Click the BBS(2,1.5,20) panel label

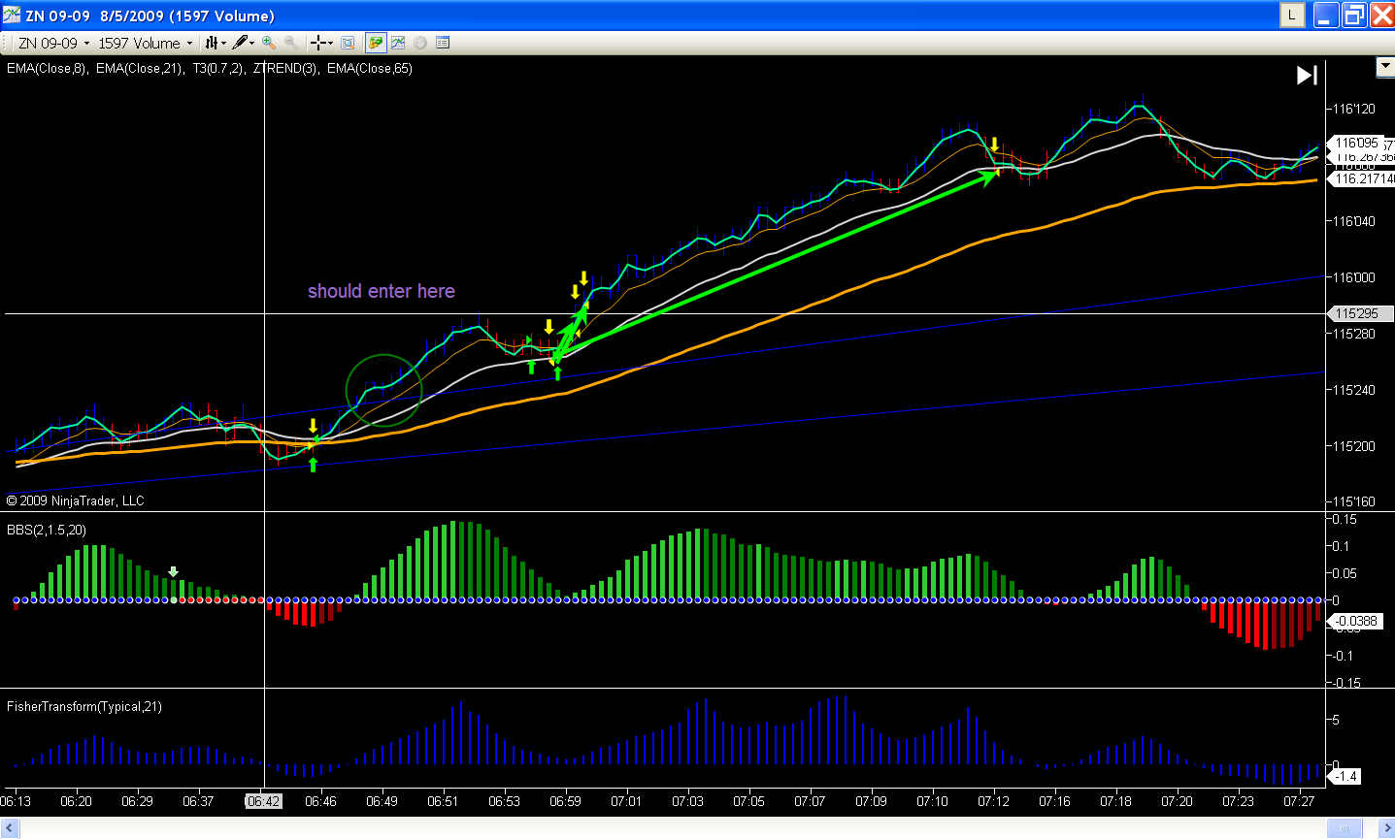(47, 530)
